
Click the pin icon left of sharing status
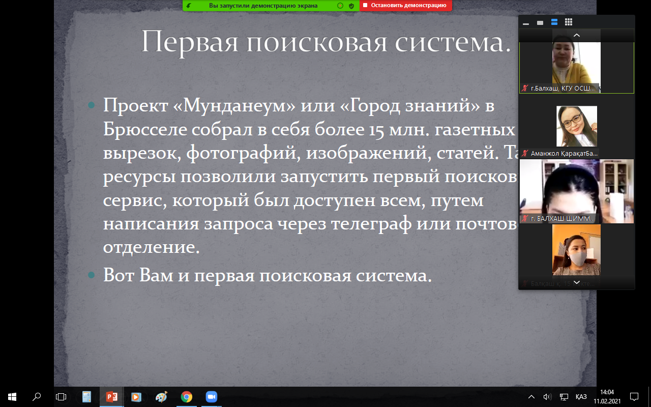189,6
